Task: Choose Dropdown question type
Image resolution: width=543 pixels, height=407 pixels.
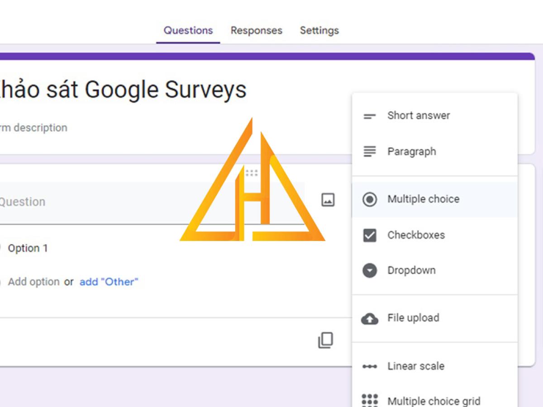Action: (411, 270)
